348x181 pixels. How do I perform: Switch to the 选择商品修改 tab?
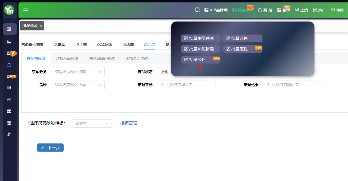(67, 58)
